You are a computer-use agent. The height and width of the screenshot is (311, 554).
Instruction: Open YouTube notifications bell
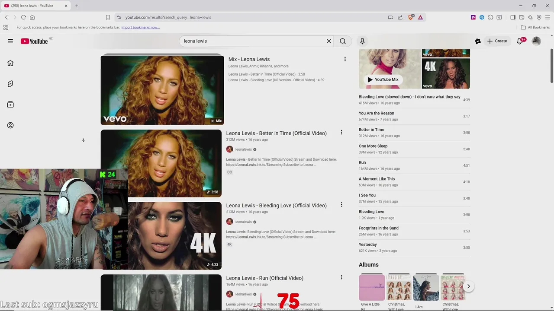tap(521, 41)
